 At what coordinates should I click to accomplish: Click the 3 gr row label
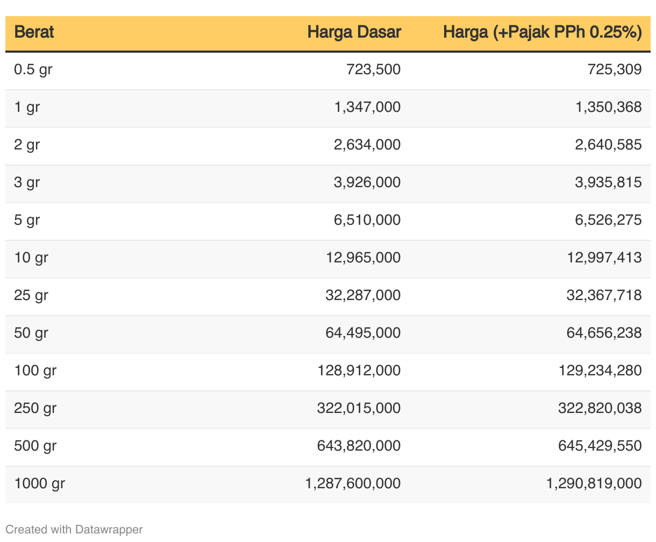pos(27,182)
